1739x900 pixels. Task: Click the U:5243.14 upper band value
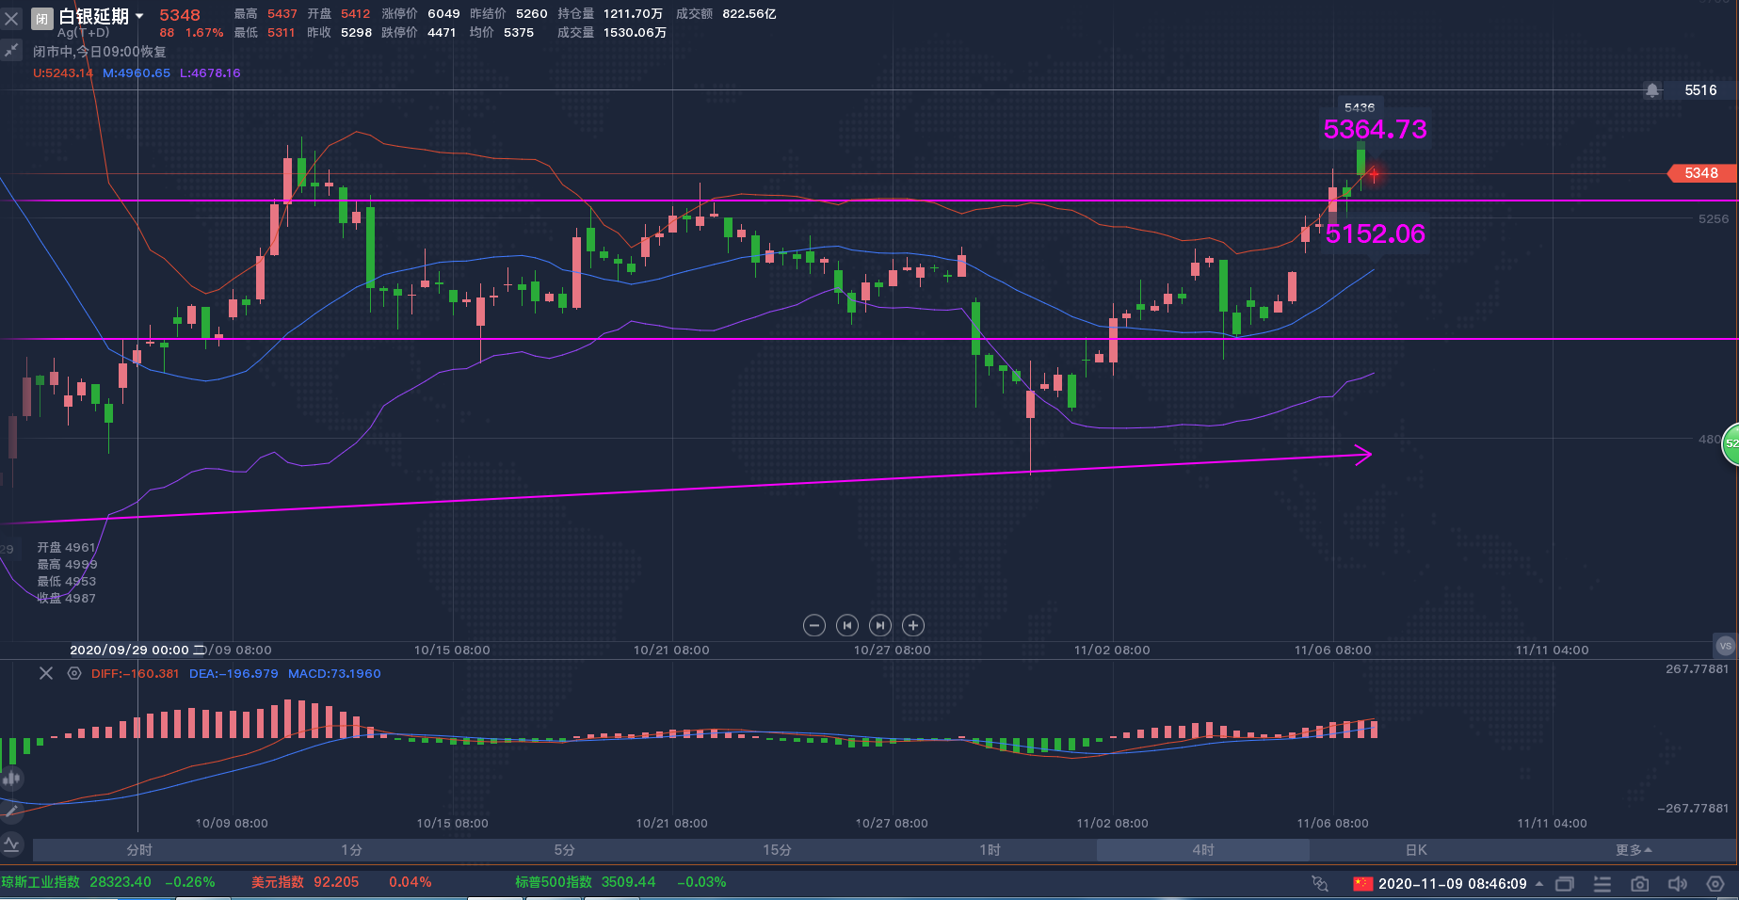click(63, 73)
